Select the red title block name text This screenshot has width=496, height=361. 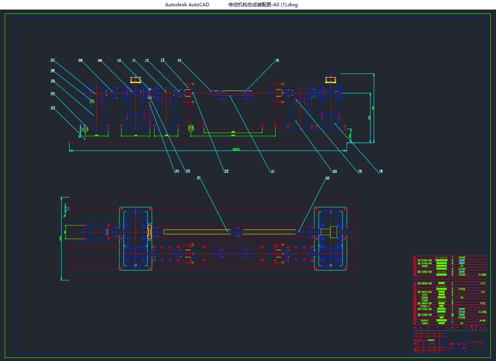[476, 342]
